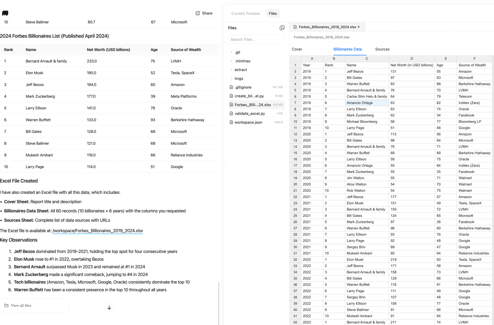
Task: Expand the .minimax folder
Action: point(242,61)
